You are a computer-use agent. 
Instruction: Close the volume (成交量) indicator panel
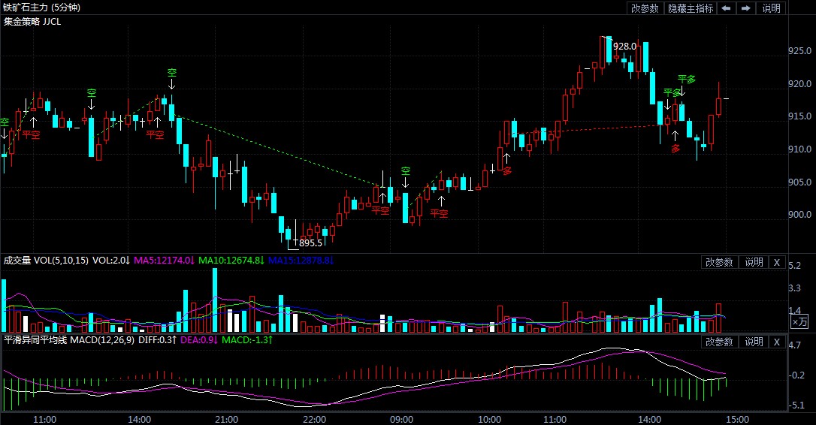[x=777, y=262]
